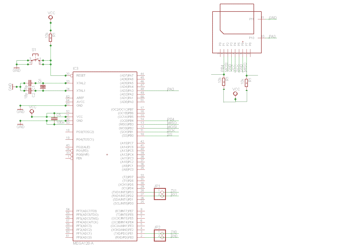Click pin number 20 at the RESET pin
347x248 pixels.
pyautogui.click(x=68, y=74)
